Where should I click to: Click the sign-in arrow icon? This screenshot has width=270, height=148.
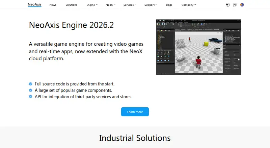pos(227,5)
